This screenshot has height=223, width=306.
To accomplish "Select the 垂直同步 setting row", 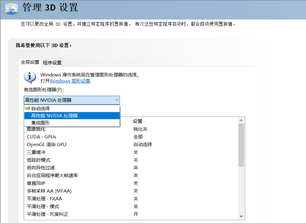I will point(131,183).
